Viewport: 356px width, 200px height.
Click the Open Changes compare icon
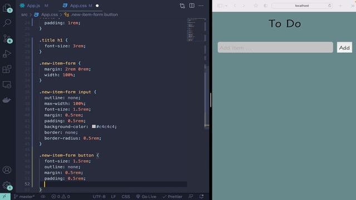click(182, 6)
